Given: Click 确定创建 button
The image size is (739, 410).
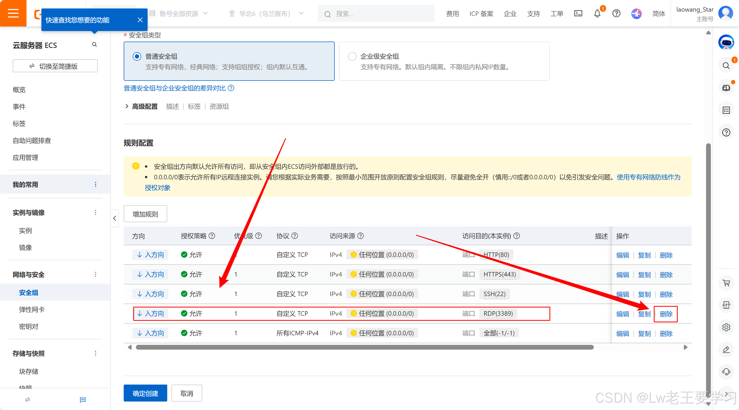Looking at the screenshot, I should tap(145, 393).
